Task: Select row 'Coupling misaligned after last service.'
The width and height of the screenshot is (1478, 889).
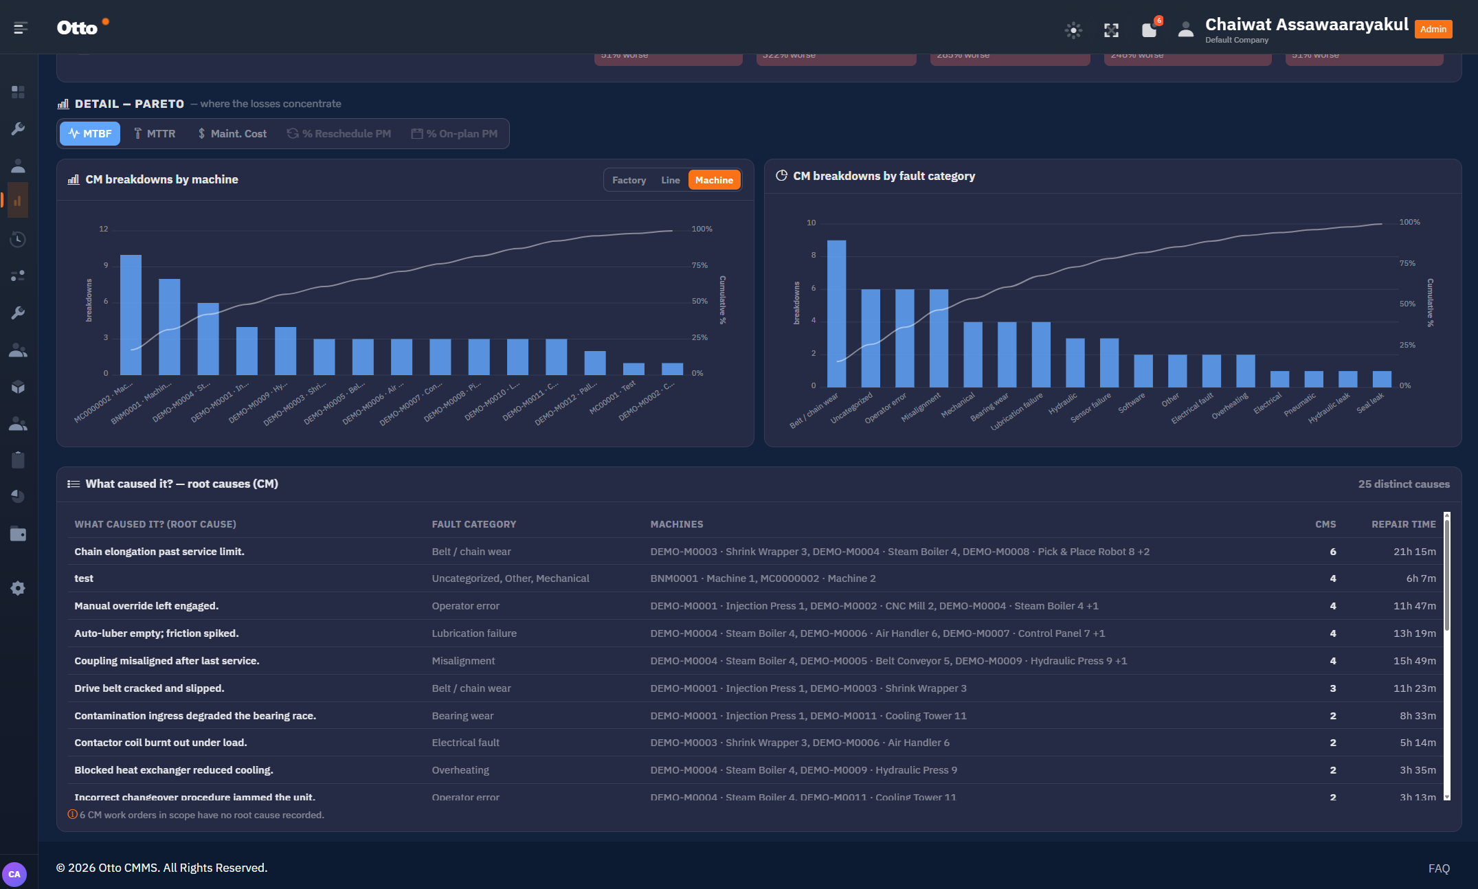Action: [755, 661]
